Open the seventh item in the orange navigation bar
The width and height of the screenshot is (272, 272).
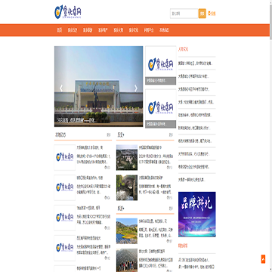click(149, 30)
